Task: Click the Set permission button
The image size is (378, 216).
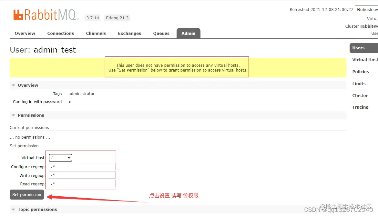Action: 27,195
